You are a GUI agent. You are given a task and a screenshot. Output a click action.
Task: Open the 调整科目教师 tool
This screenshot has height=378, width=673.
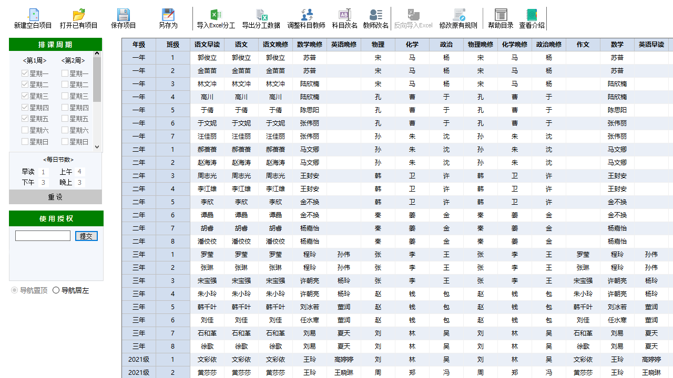[x=307, y=18]
